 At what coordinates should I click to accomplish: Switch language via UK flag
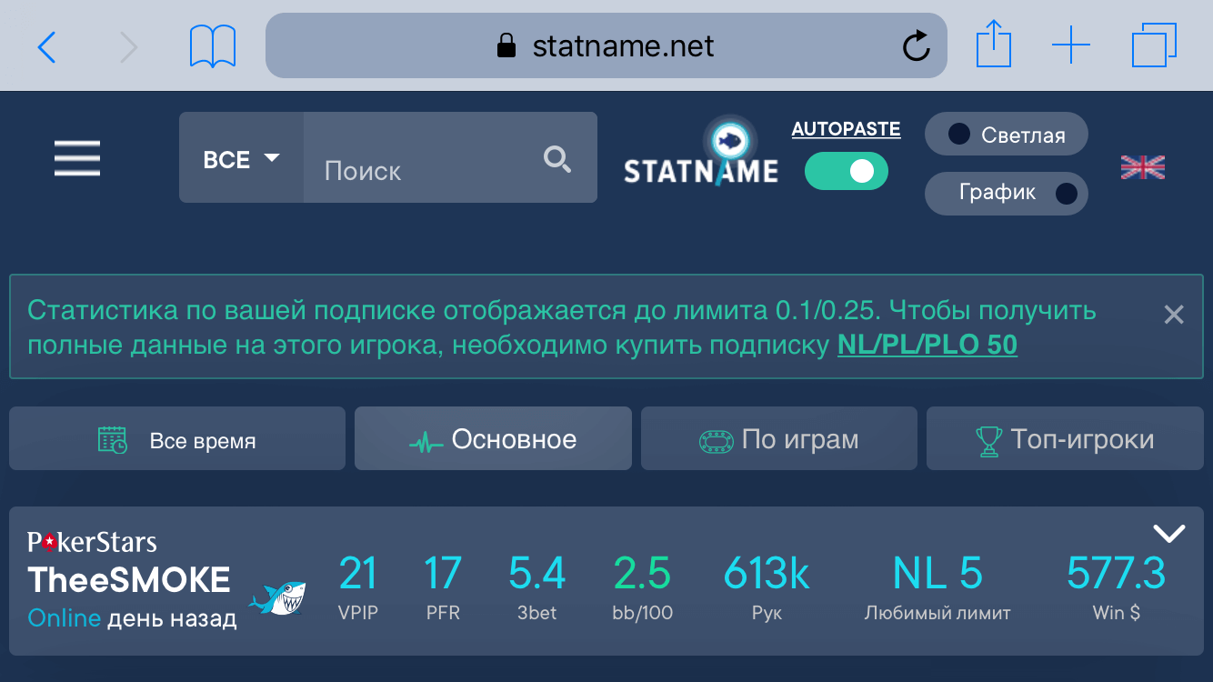coord(1143,167)
